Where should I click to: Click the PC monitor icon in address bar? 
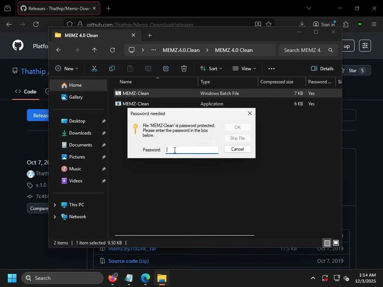[x=132, y=50]
